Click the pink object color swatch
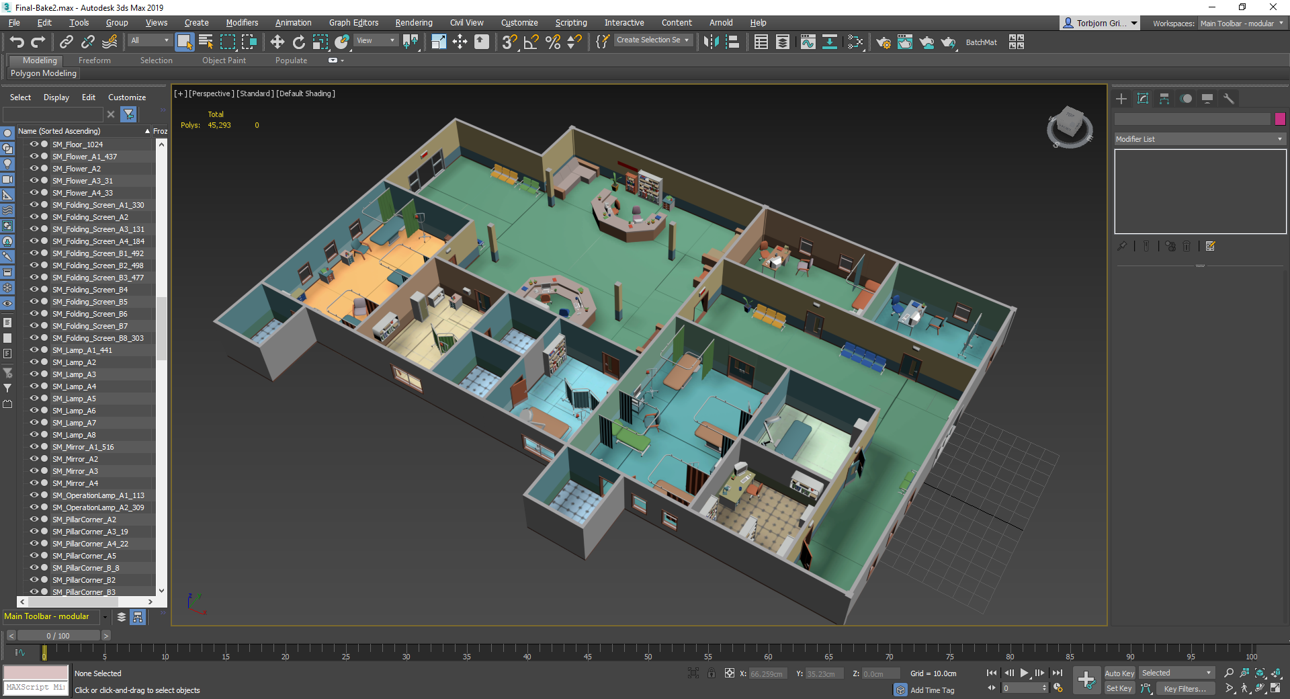Image resolution: width=1290 pixels, height=699 pixels. tap(1280, 119)
